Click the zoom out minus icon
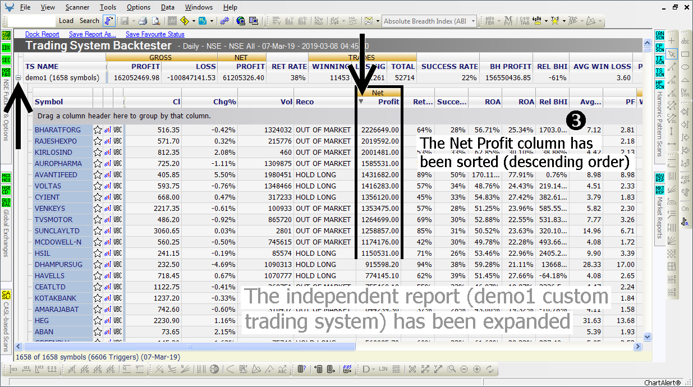The width and height of the screenshot is (693, 387). click(464, 369)
